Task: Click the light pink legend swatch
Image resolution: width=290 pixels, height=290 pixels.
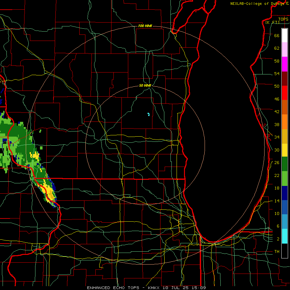Action: click(285, 50)
